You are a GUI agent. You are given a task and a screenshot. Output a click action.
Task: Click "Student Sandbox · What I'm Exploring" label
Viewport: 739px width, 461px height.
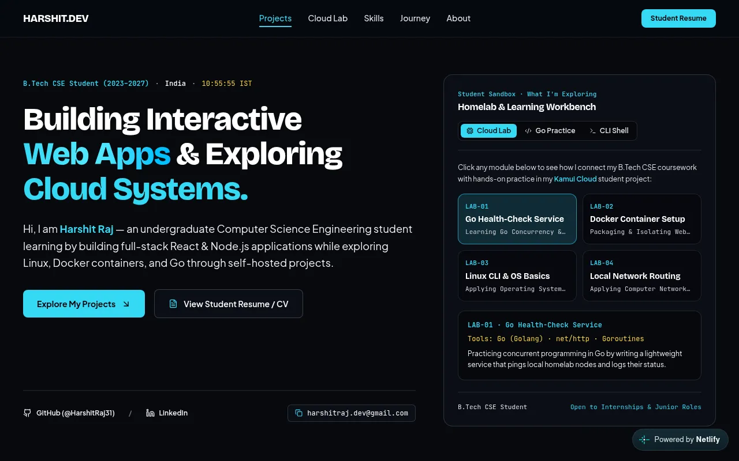tap(527, 94)
